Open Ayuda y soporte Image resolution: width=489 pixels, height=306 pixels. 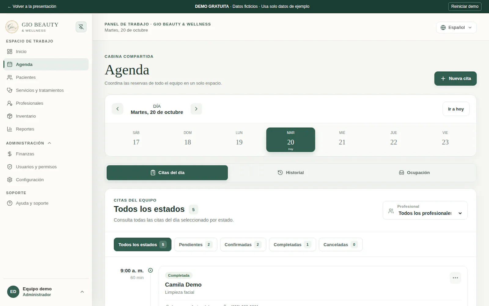click(46, 203)
